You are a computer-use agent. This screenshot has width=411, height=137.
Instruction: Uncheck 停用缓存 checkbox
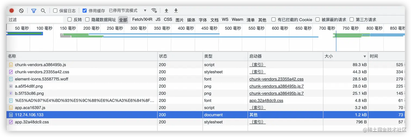click(x=85, y=11)
